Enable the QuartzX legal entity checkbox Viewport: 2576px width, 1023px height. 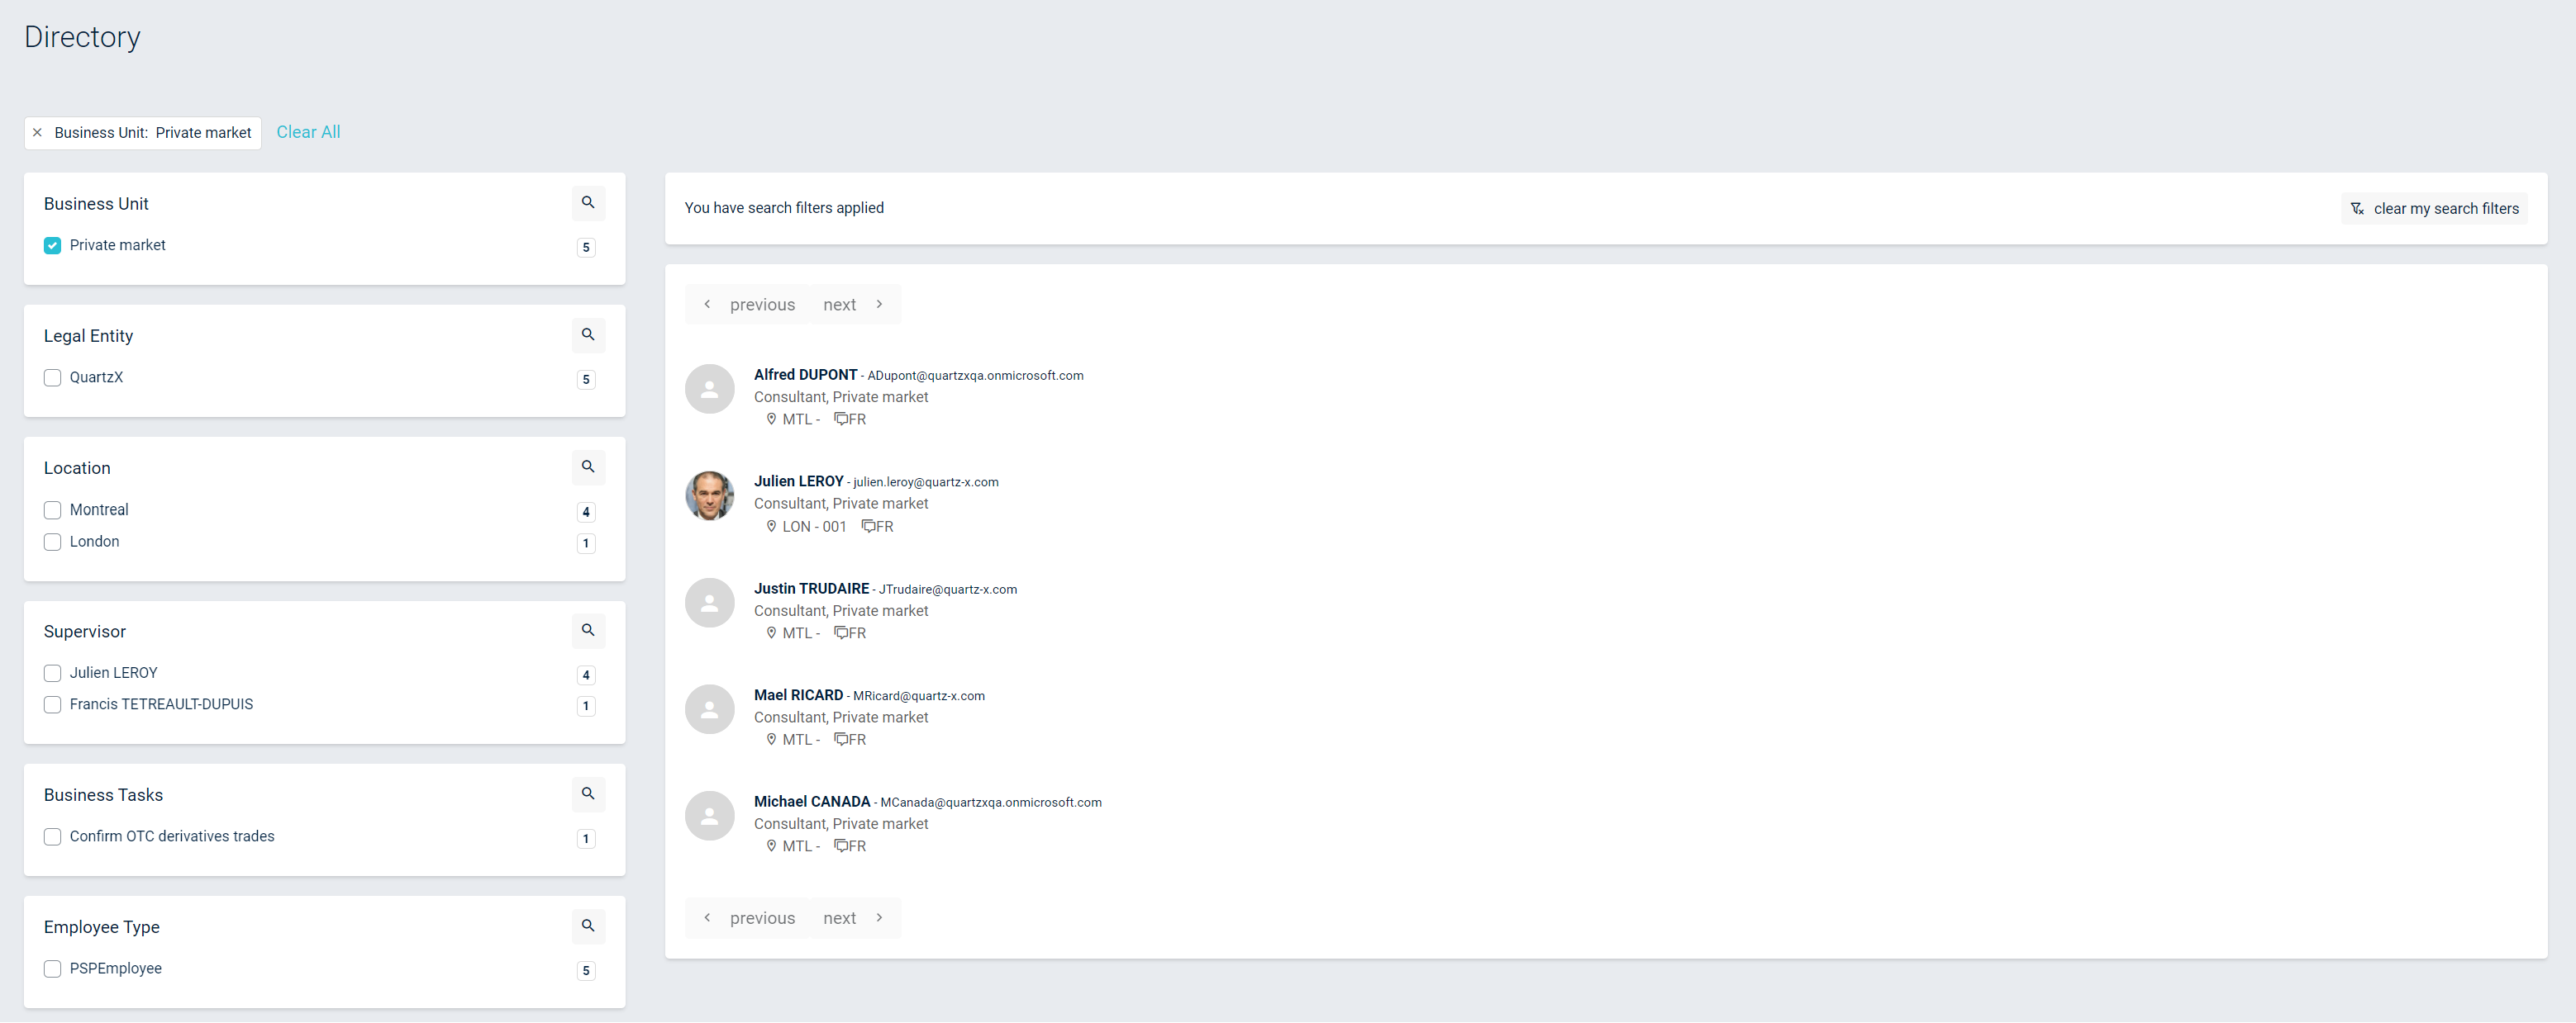53,377
